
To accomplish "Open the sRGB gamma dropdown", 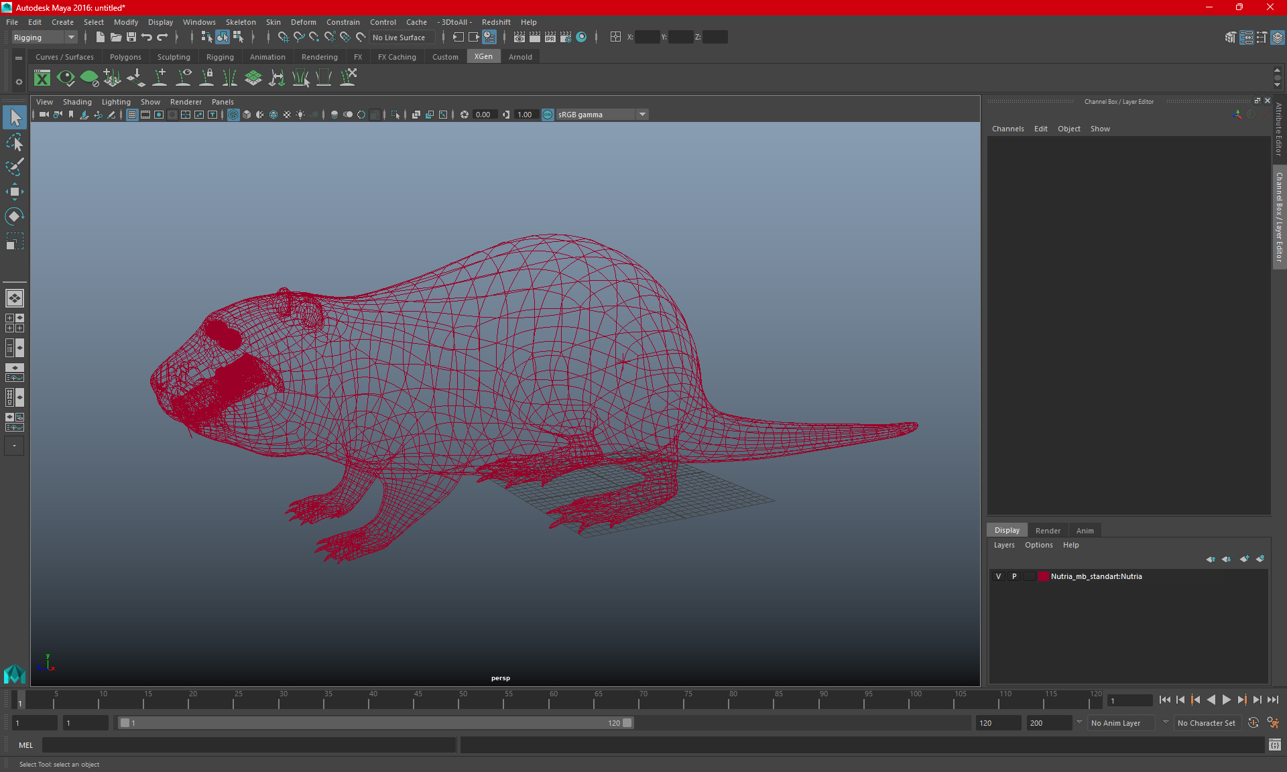I will 601,115.
